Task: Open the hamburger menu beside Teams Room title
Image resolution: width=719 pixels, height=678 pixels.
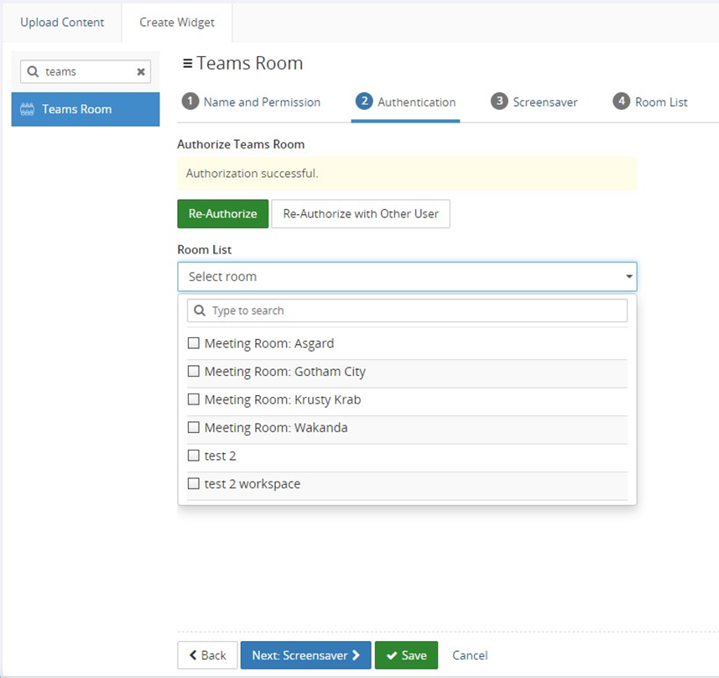Action: (x=187, y=63)
